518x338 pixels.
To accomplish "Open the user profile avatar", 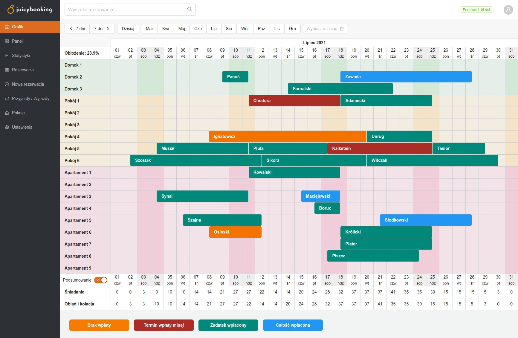I will [508, 10].
